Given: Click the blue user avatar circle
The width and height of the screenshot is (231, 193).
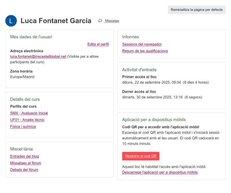Looking at the screenshot, I should tap(11, 21).
